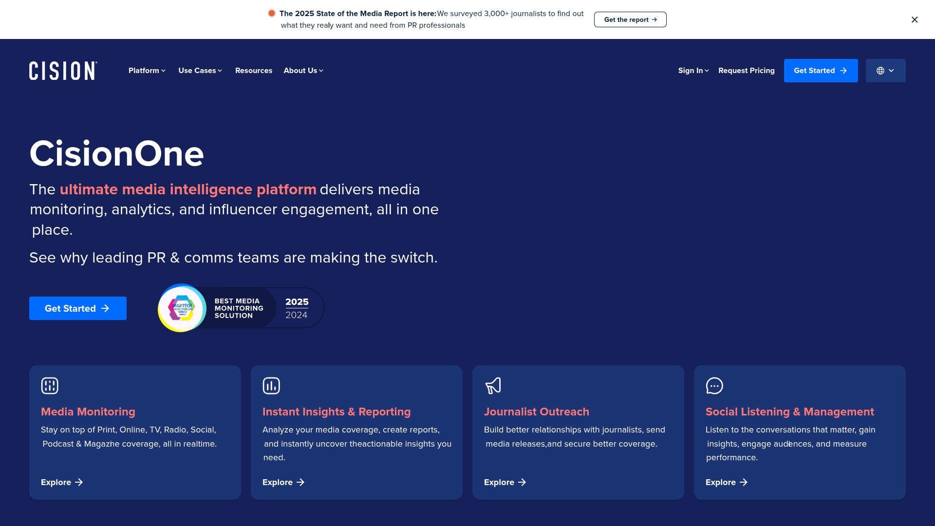Click the Instant Insights & Reporting heading

coord(337,412)
